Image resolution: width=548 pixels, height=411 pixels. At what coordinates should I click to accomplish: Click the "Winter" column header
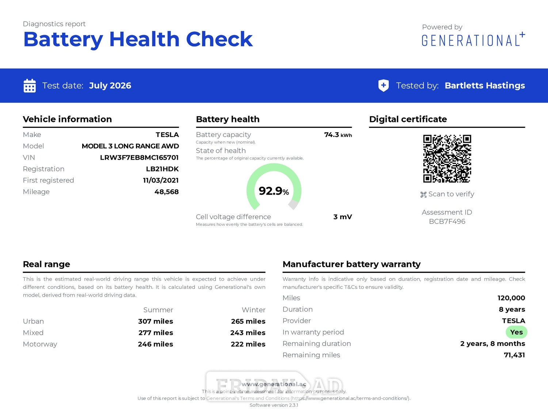pyautogui.click(x=254, y=310)
